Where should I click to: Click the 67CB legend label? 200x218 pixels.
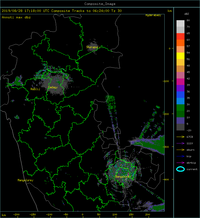(190, 137)
